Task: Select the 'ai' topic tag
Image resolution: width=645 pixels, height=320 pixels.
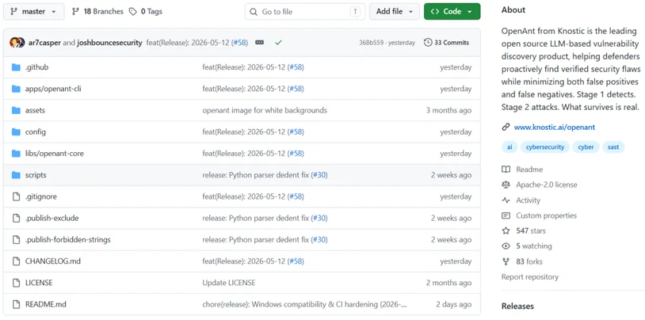Action: [510, 147]
